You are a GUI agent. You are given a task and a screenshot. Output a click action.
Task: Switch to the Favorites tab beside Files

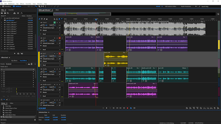click(x=11, y=10)
